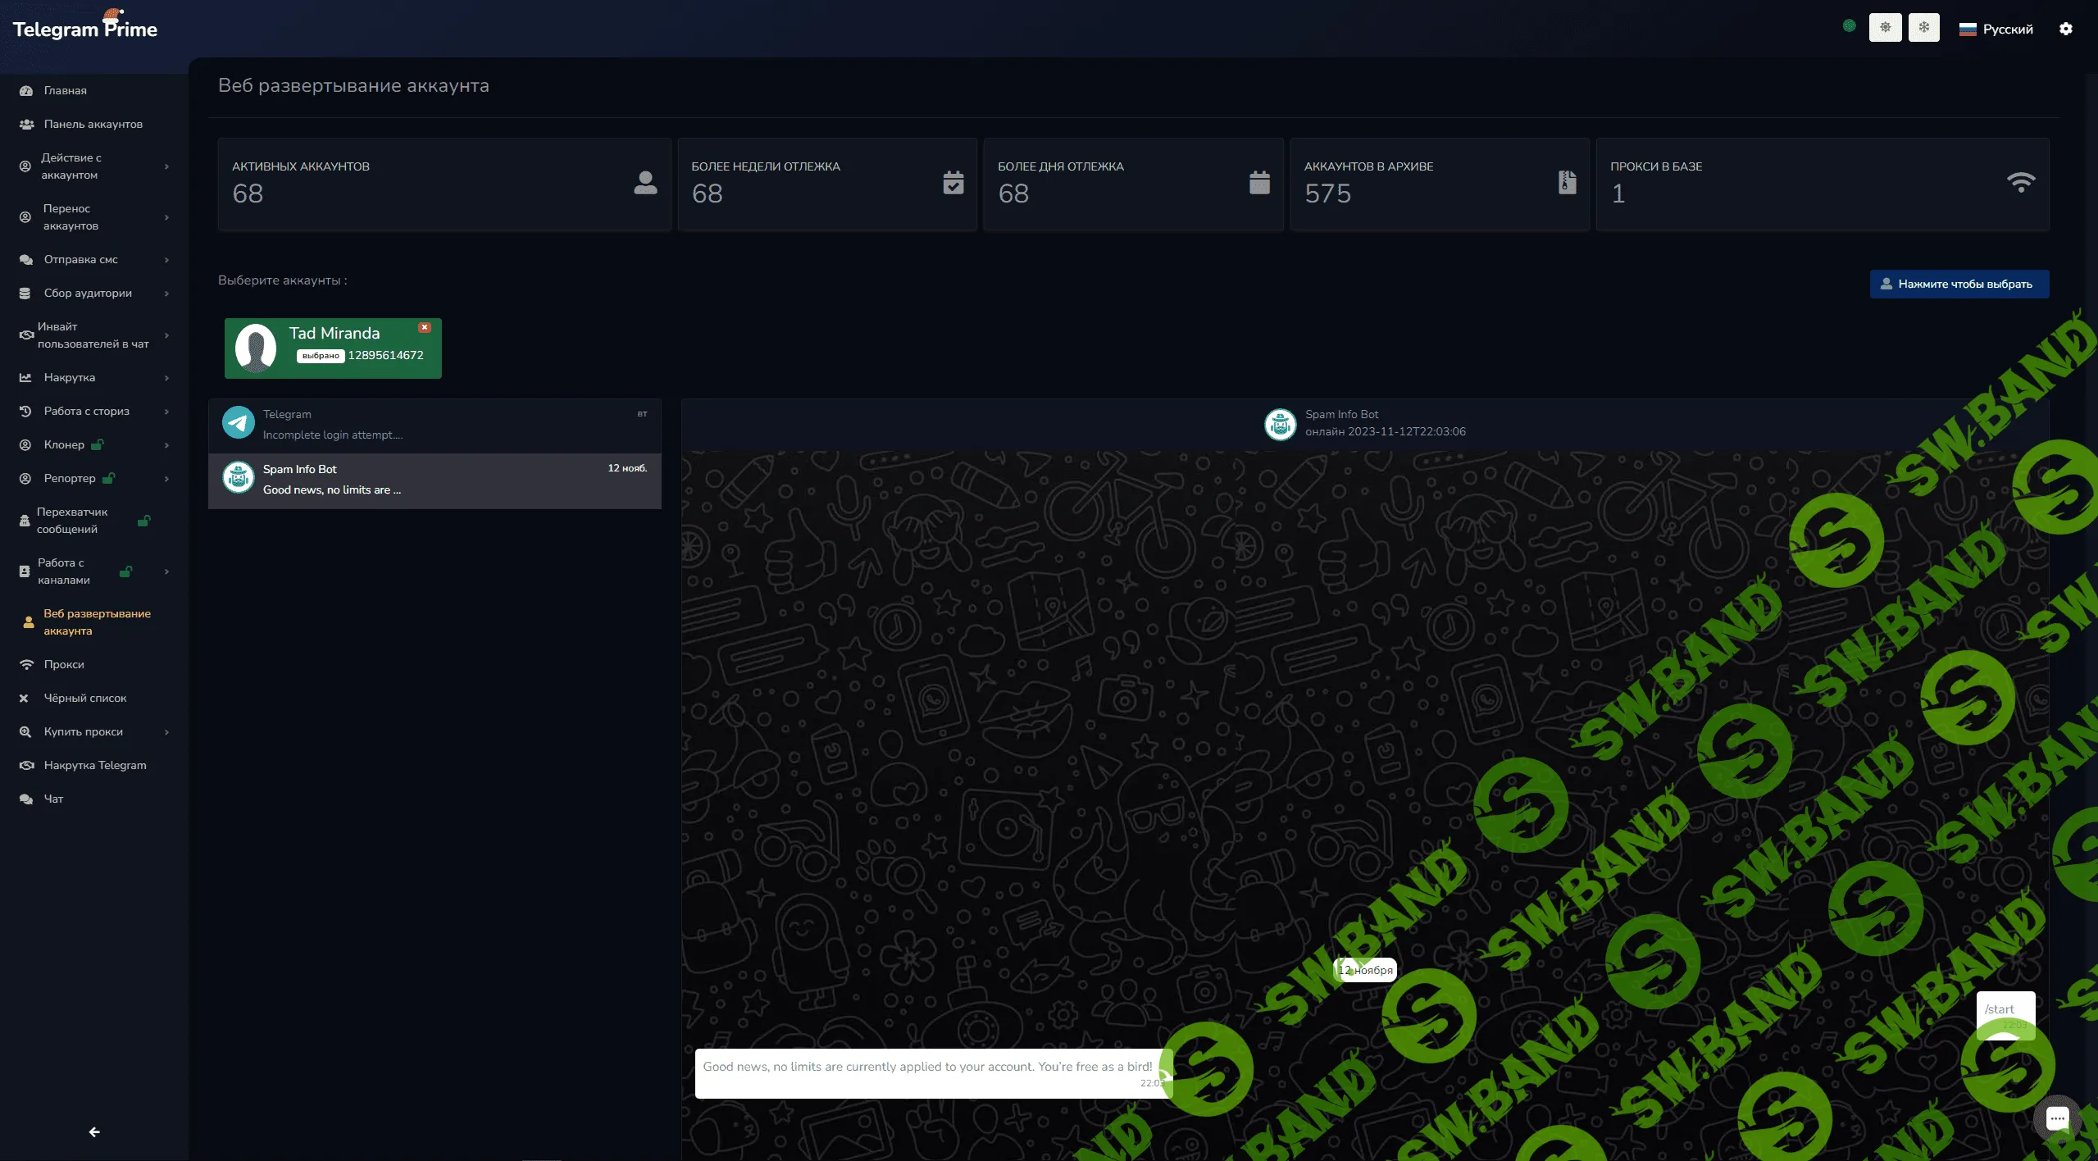Click the Чат speech bubble icon
2098x1161 pixels.
click(x=26, y=799)
